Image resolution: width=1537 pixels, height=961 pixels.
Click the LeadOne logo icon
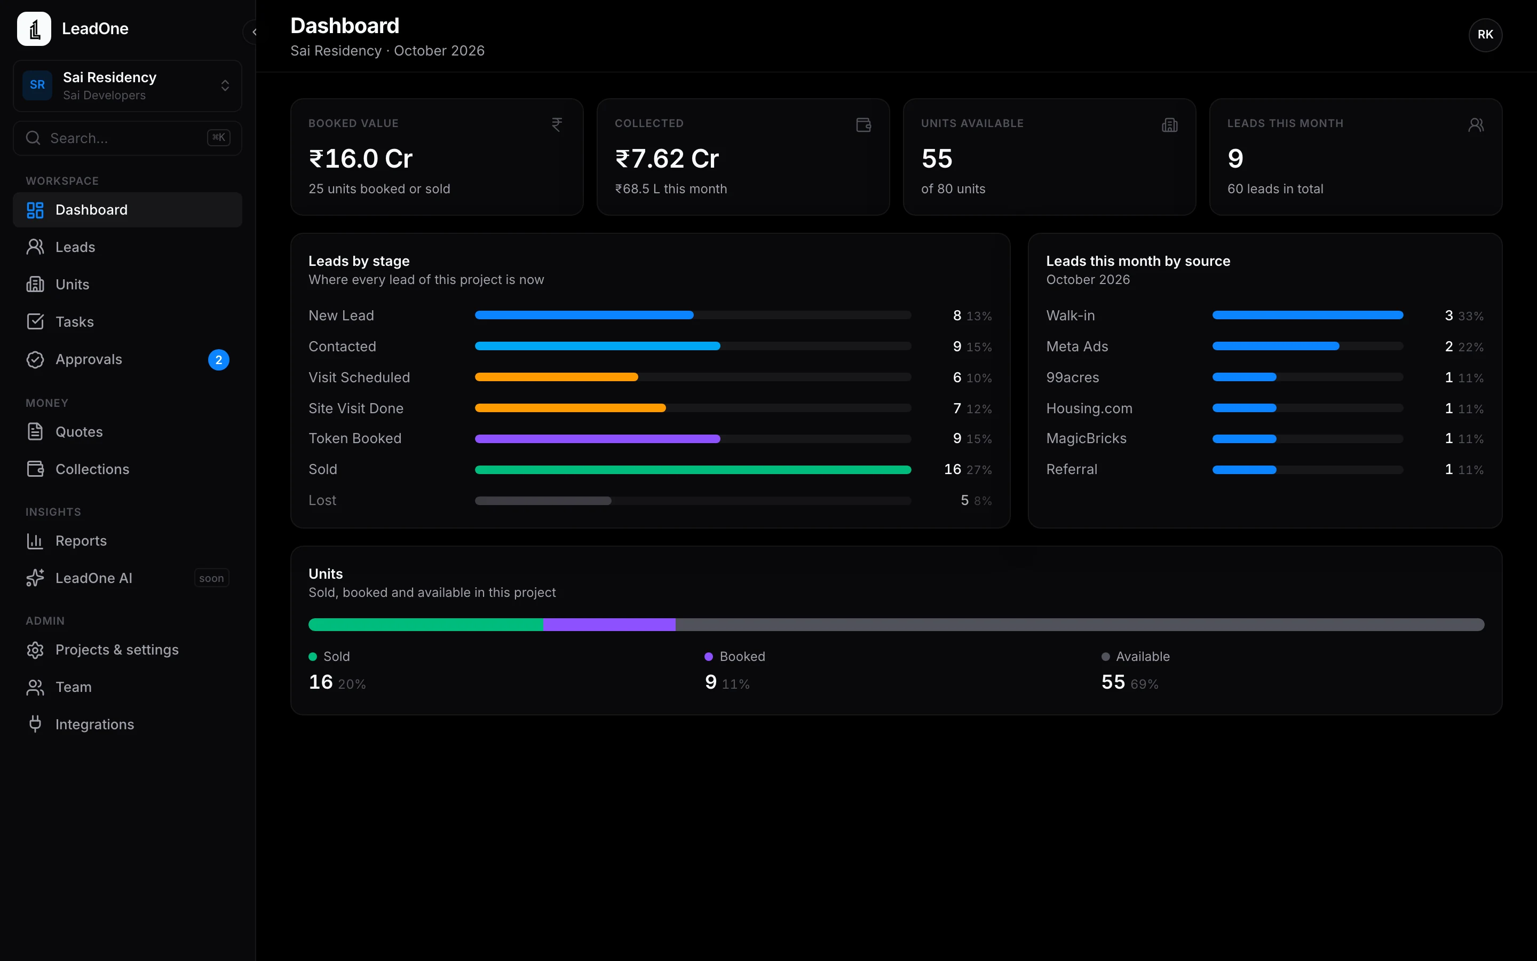[x=34, y=29]
